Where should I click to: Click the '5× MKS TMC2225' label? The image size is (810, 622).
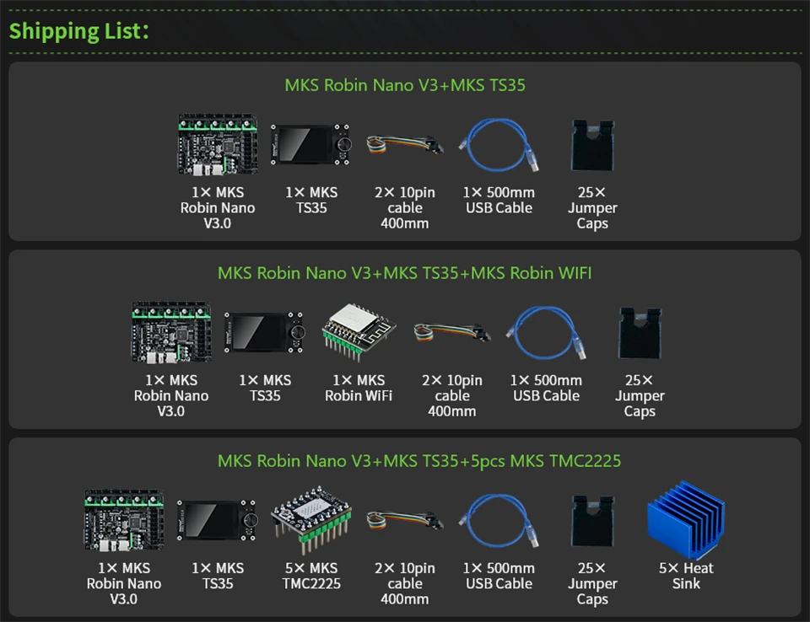(311, 576)
